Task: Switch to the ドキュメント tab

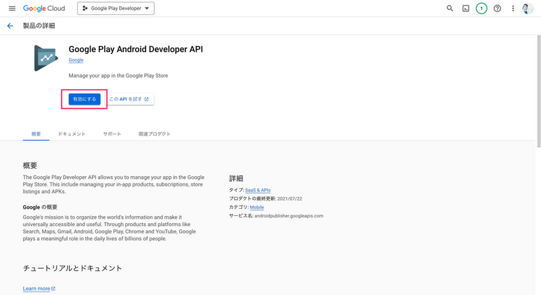Action: (72, 134)
